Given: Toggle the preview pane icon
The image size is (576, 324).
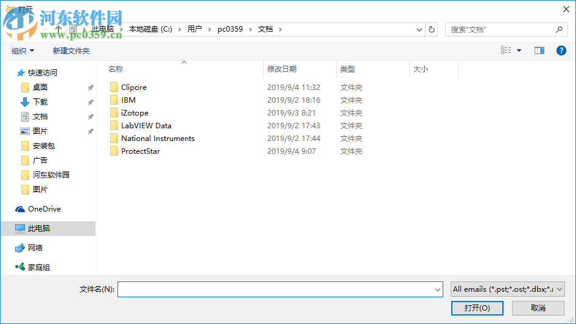Looking at the screenshot, I should pyautogui.click(x=539, y=50).
